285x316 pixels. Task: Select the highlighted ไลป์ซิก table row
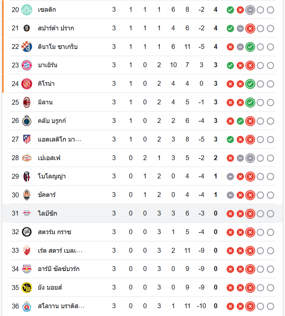[x=142, y=214]
